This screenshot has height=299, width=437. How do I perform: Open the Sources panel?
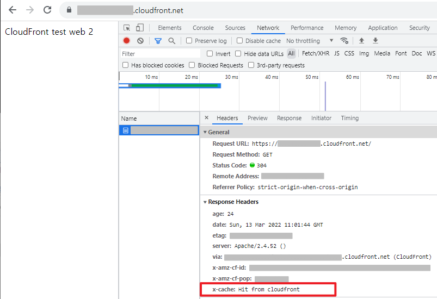pos(235,28)
